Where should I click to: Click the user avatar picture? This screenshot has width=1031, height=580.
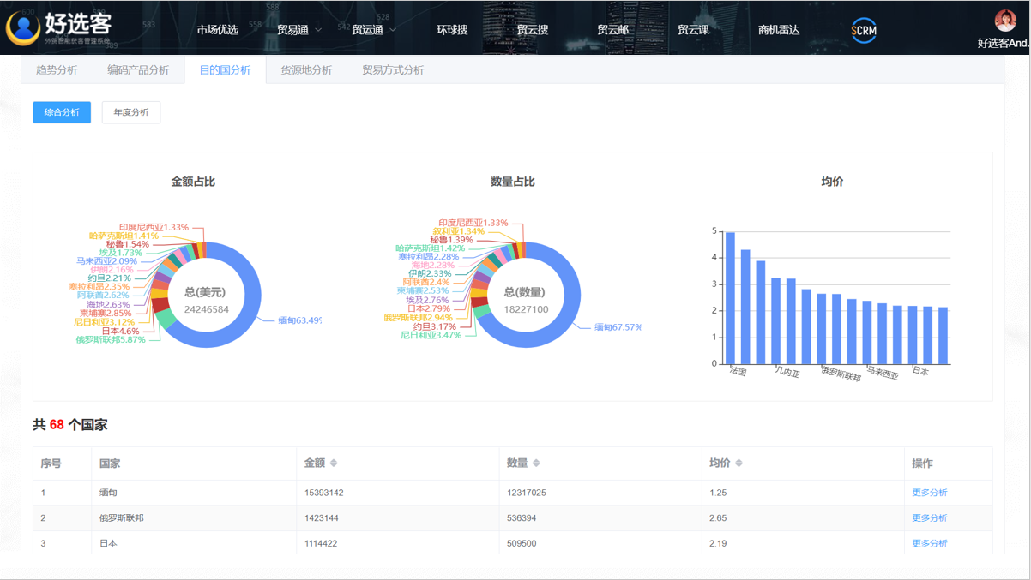[x=1004, y=21]
